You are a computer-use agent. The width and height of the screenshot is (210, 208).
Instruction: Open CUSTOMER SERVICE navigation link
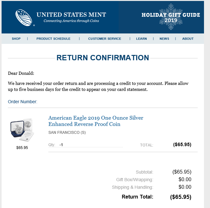tap(105, 39)
